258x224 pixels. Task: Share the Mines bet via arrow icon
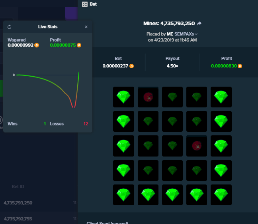[199, 24]
